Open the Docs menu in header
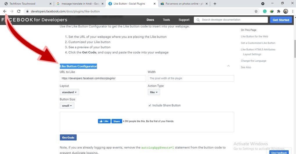The width and height of the screenshot is (296, 154). tap(150, 20)
